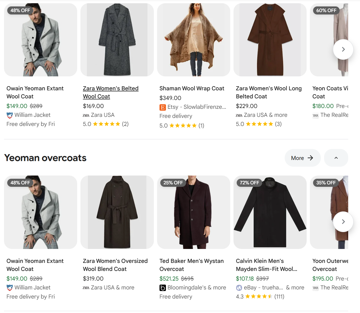
Task: Click the Bloomingdale's logo icon
Action: click(x=162, y=288)
